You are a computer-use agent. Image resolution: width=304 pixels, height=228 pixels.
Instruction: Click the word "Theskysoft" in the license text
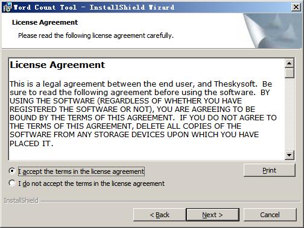[235, 84]
